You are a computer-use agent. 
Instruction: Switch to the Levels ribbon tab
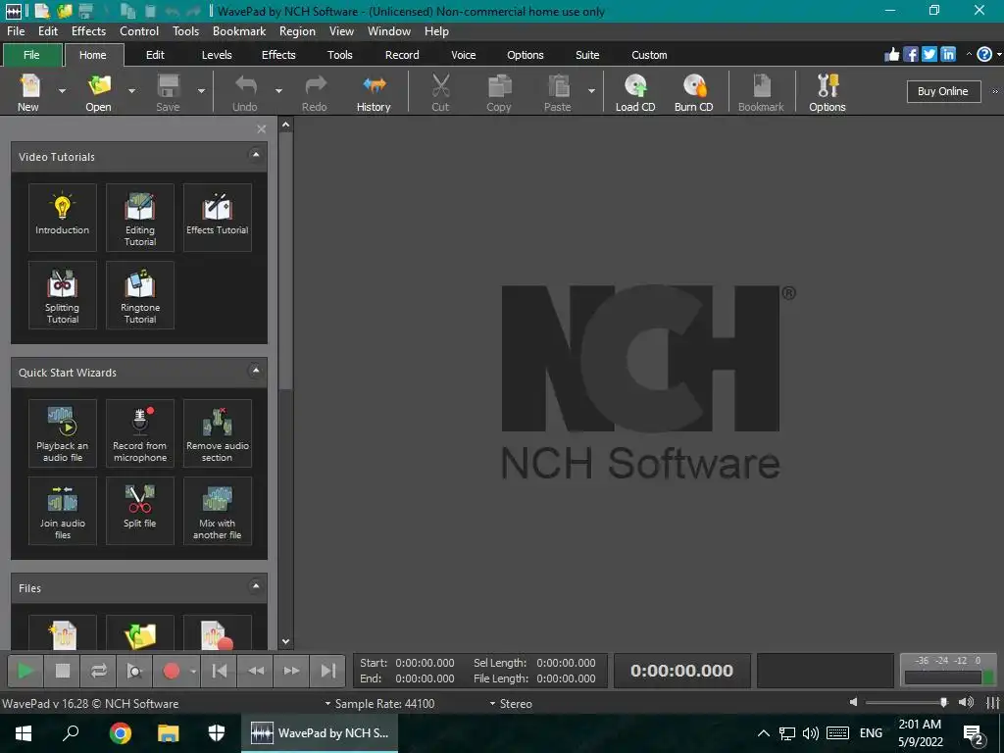coord(217,55)
